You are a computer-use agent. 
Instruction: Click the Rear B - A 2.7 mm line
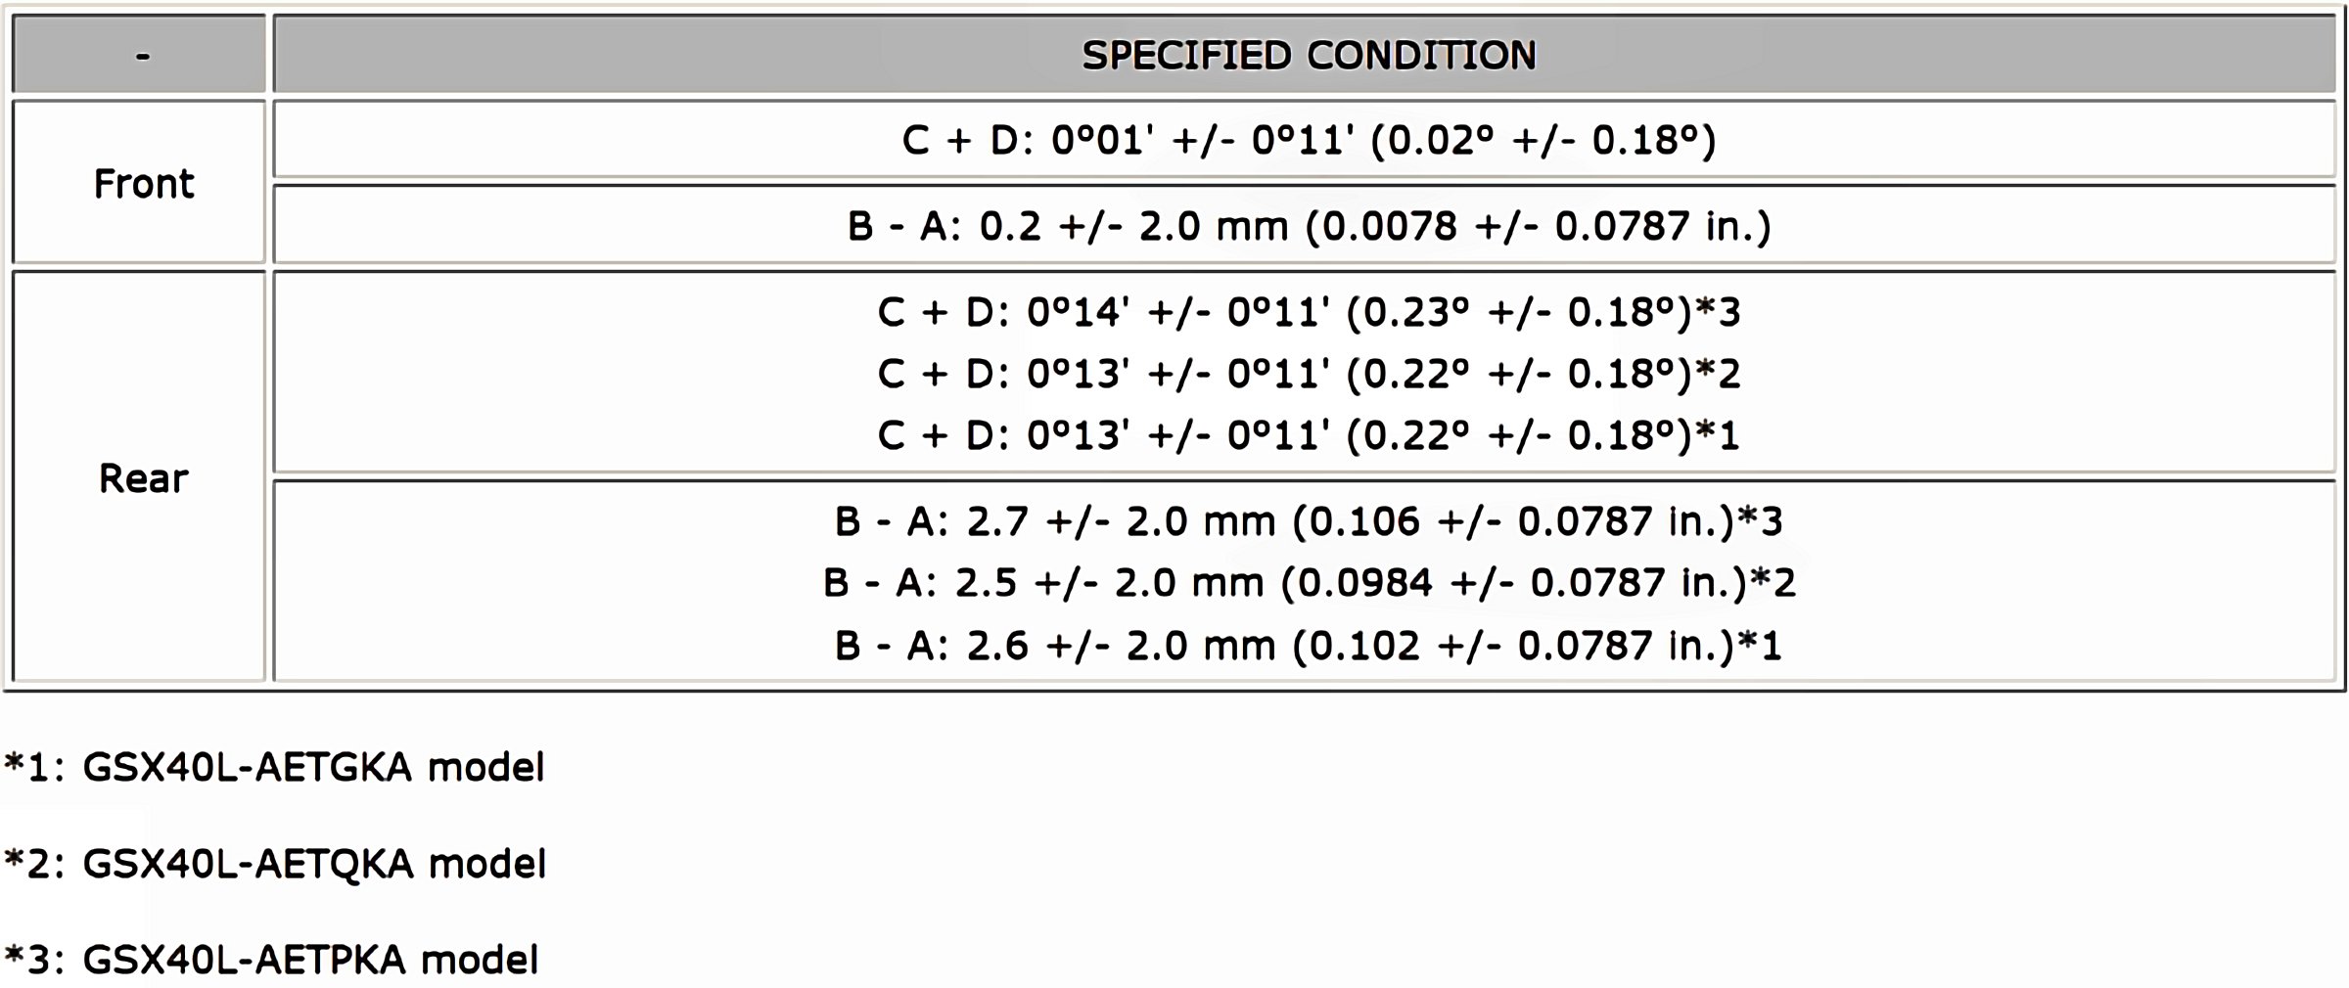[x=1308, y=521]
